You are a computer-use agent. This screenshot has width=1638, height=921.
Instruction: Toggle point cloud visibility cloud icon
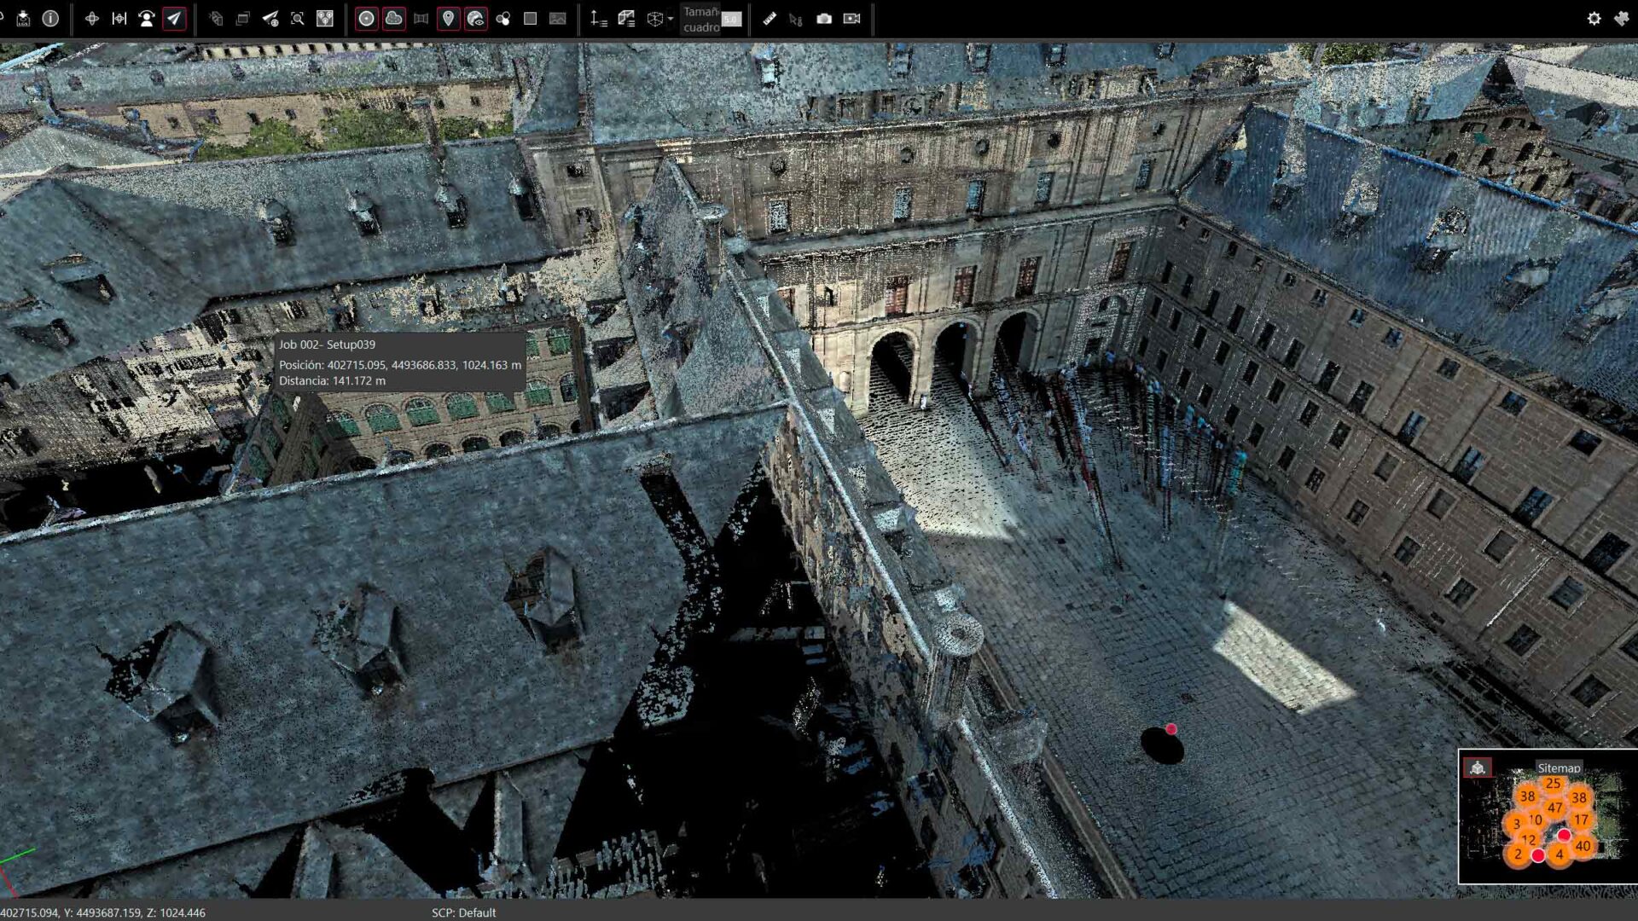pyautogui.click(x=393, y=18)
